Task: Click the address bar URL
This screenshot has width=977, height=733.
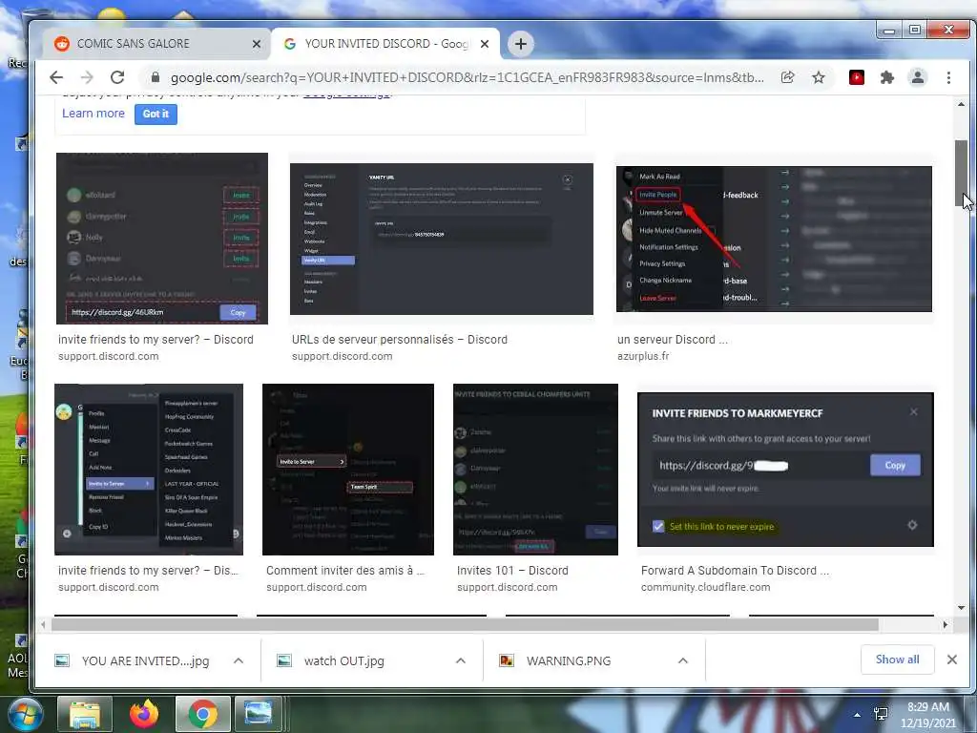Action: (468, 77)
